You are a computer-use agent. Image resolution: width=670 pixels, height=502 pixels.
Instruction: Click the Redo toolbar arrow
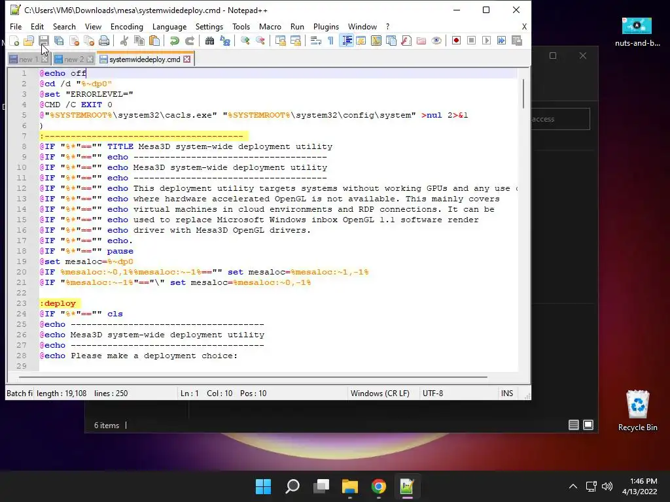189,41
